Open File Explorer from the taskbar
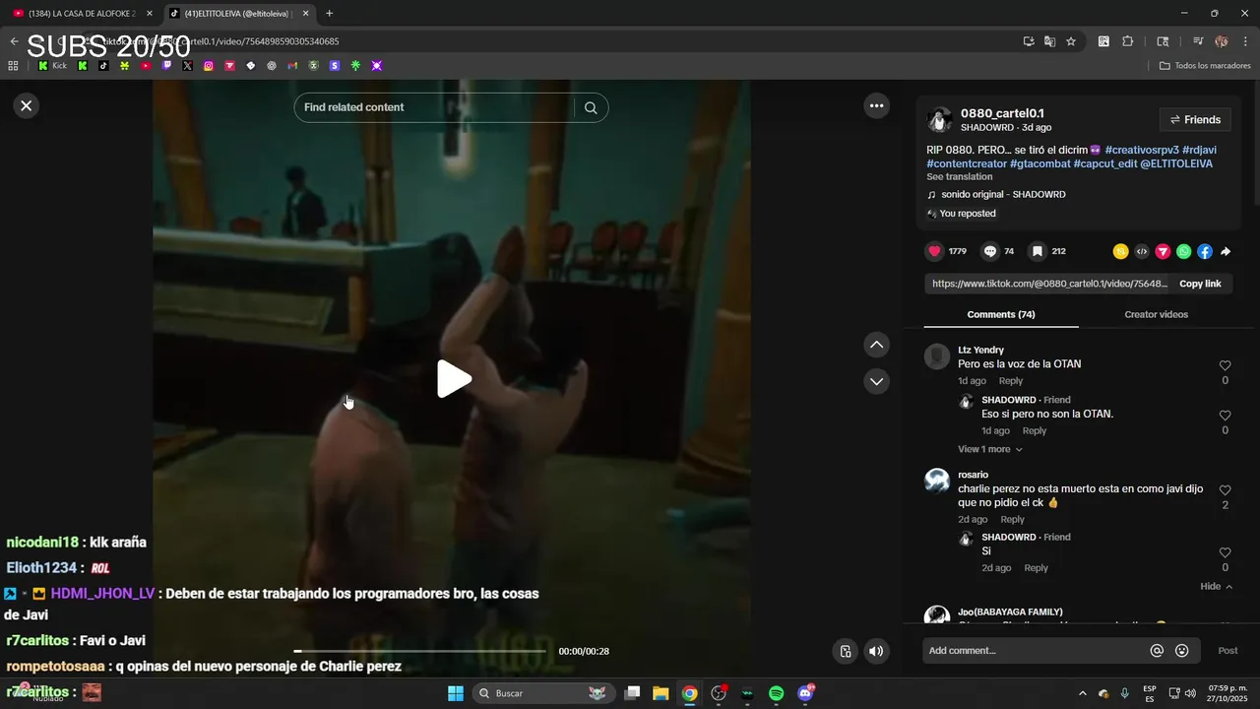The width and height of the screenshot is (1260, 709). pyautogui.click(x=661, y=693)
